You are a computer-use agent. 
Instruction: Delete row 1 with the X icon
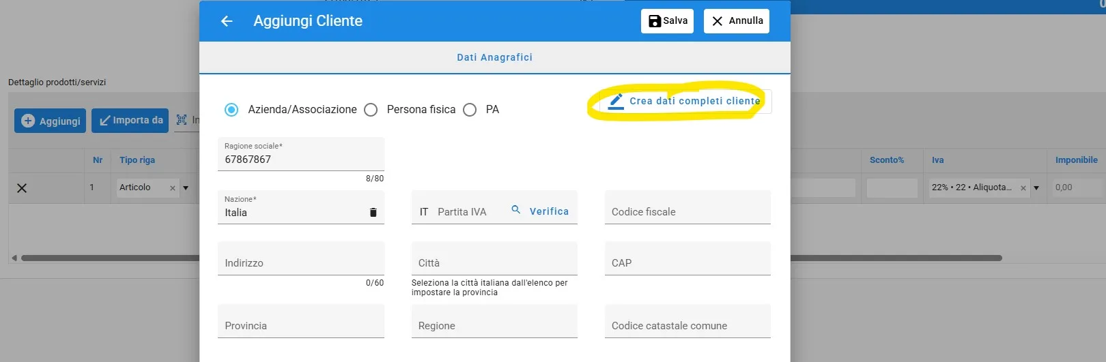pyautogui.click(x=22, y=188)
